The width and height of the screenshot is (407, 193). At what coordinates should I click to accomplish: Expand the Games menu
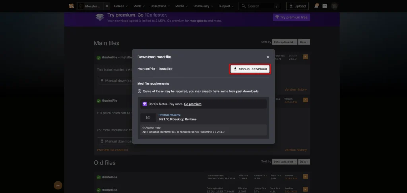coord(121,6)
